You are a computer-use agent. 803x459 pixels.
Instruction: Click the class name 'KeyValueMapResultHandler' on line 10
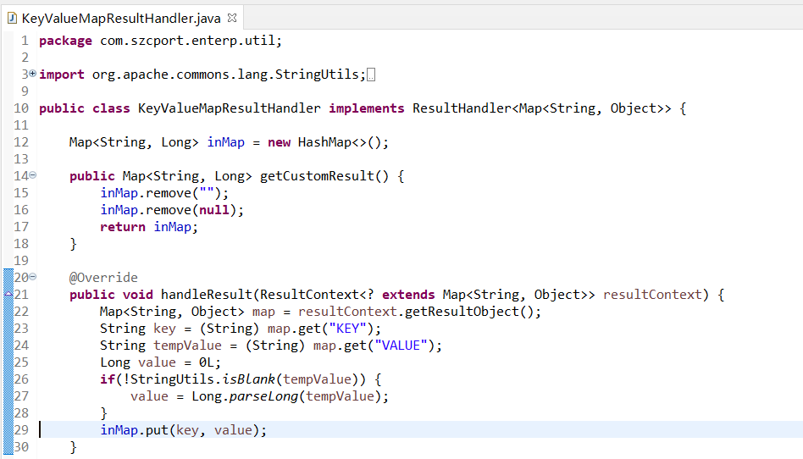[229, 108]
